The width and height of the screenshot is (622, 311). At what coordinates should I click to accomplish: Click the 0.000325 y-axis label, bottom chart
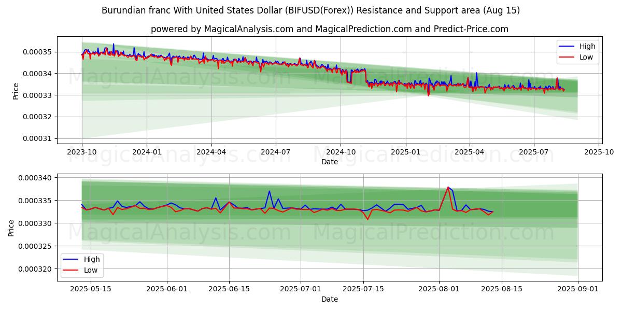[36, 247]
